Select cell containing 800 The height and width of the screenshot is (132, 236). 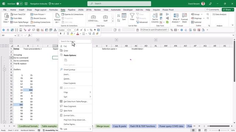pos(28,90)
